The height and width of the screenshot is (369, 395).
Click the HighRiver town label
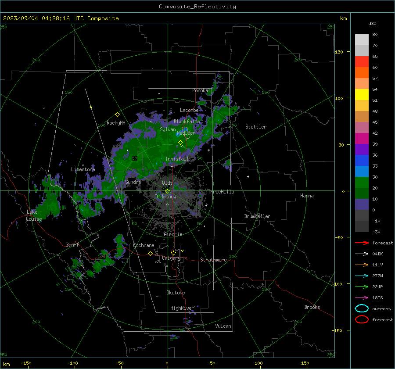(x=182, y=308)
